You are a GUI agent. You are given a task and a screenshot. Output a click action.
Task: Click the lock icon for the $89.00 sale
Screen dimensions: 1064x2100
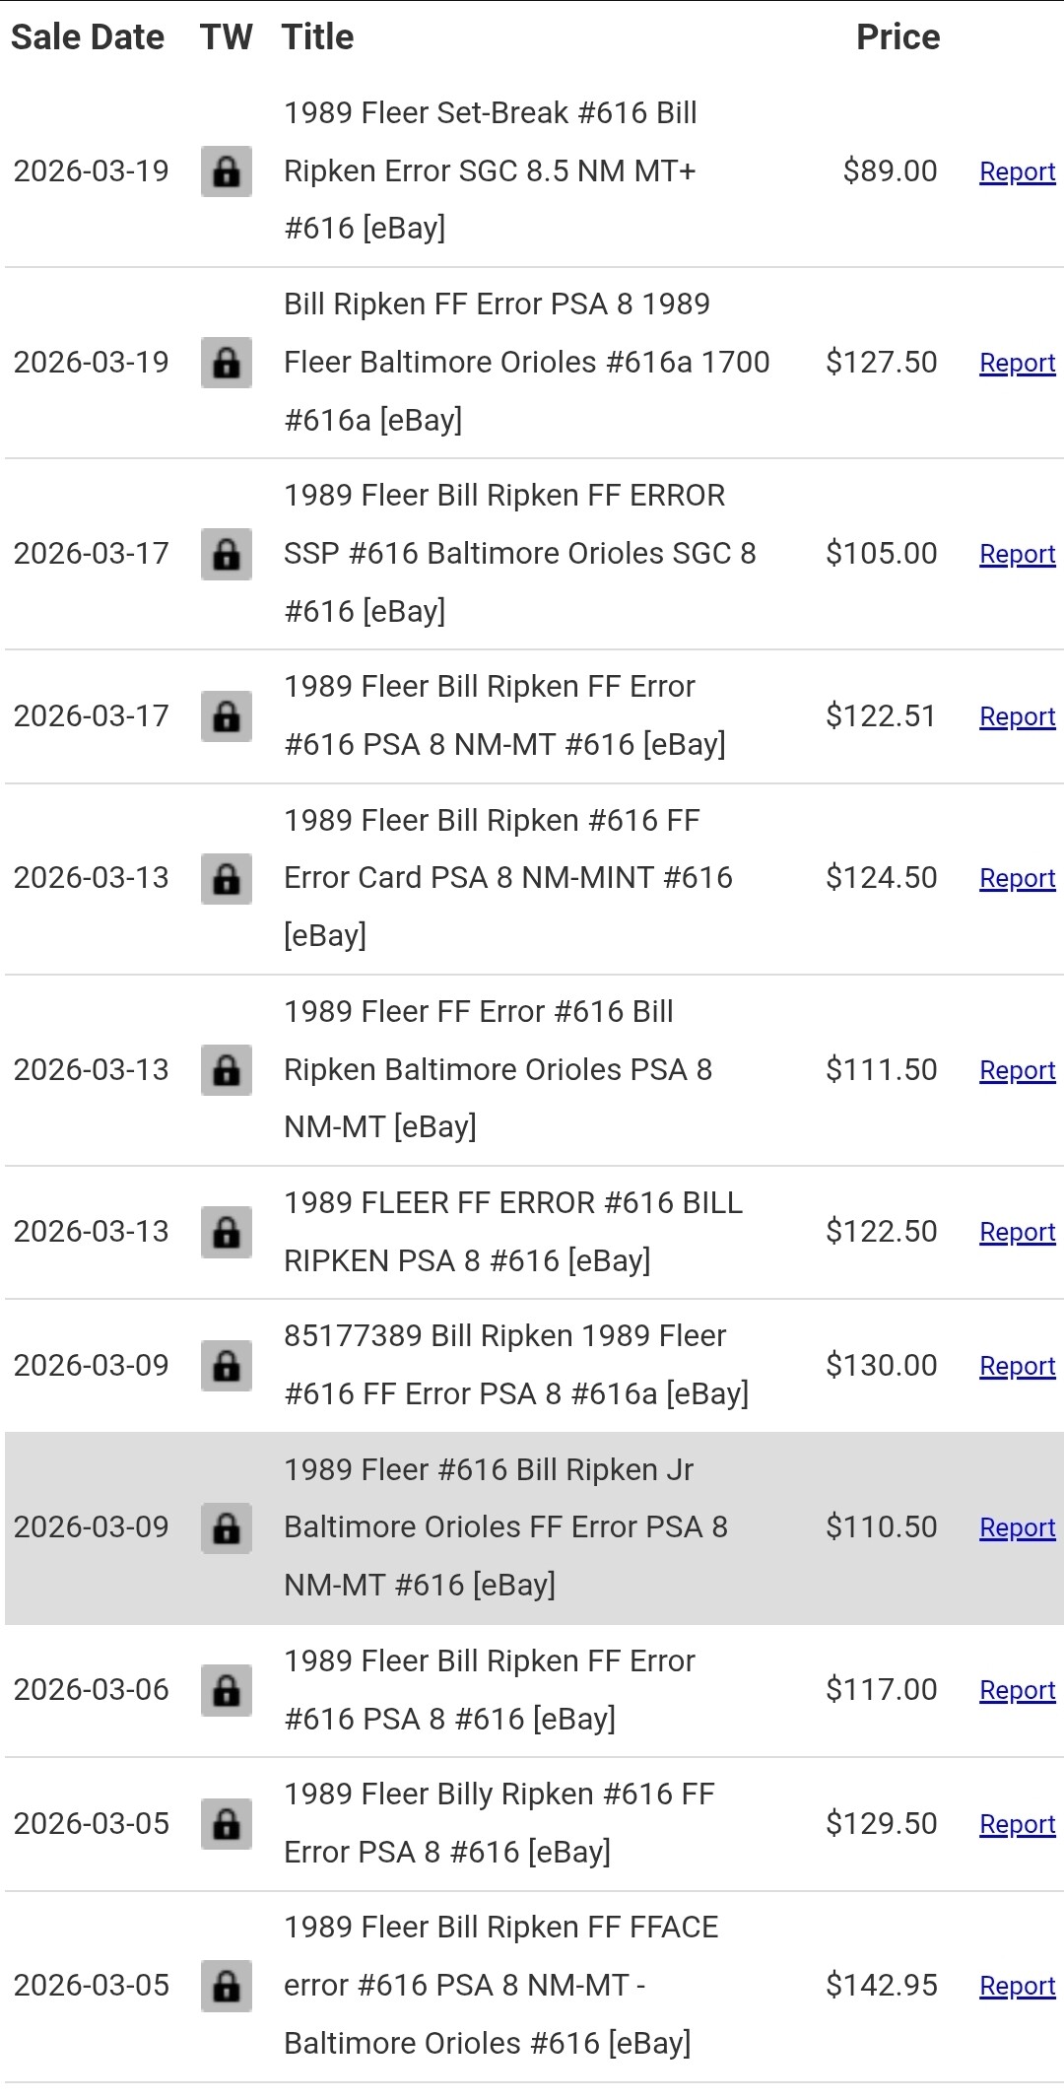227,171
